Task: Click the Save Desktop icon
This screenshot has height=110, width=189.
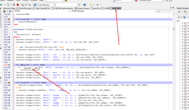Action: 167,1
